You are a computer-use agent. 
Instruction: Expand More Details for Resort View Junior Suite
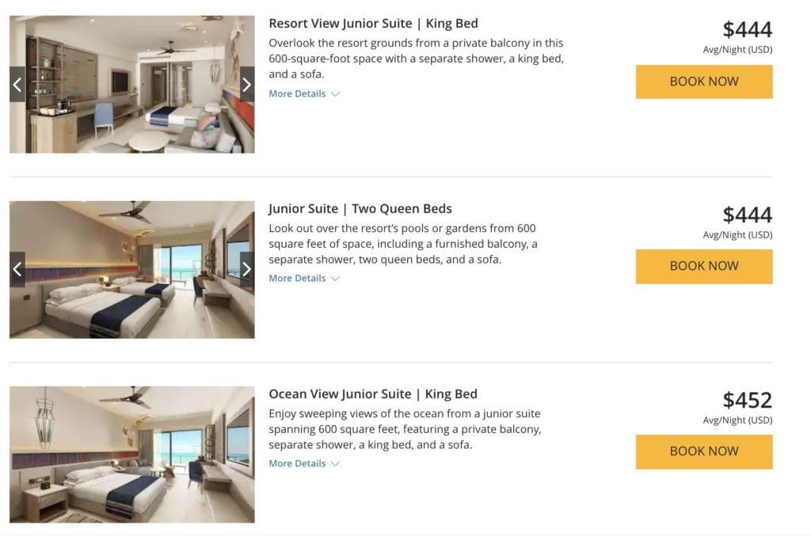[x=303, y=93]
